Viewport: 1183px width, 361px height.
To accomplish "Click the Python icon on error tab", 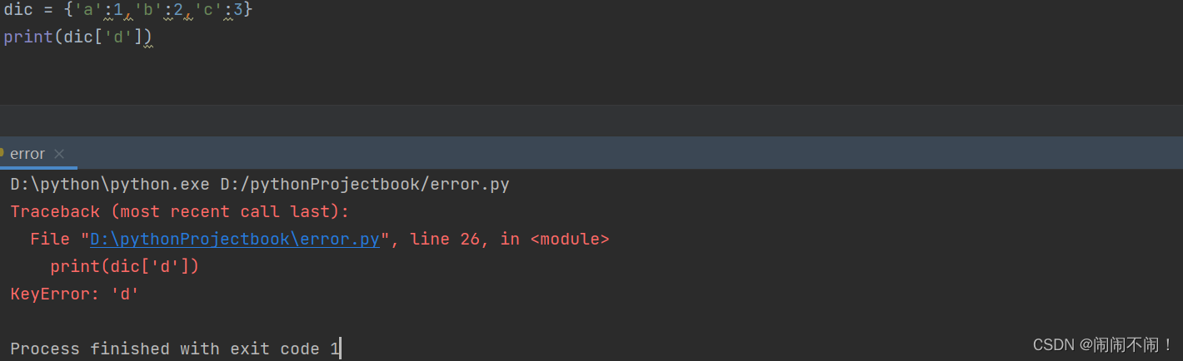I will click(2, 152).
